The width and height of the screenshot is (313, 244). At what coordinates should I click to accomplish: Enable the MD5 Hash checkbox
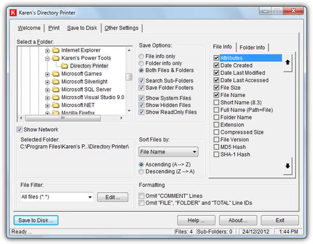[x=216, y=147]
